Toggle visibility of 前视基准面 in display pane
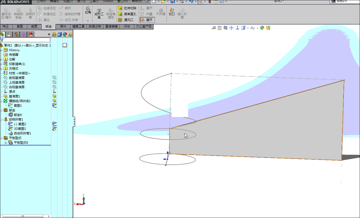This screenshot has height=218, width=360. pos(54,78)
